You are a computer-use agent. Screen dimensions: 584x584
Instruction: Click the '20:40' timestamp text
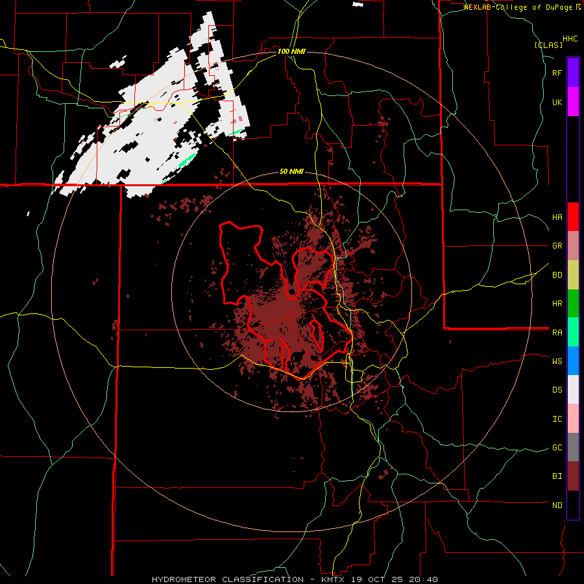pos(424,579)
